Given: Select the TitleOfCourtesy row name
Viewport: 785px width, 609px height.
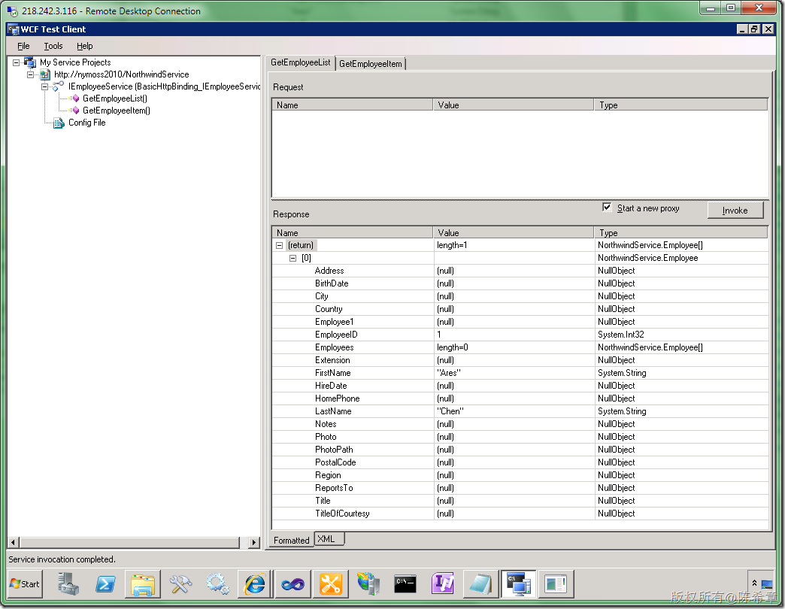Looking at the screenshot, I should 342,514.
